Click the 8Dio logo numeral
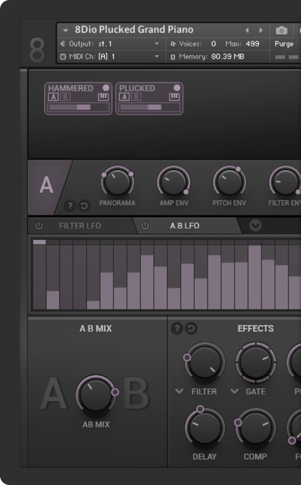 (x=37, y=50)
